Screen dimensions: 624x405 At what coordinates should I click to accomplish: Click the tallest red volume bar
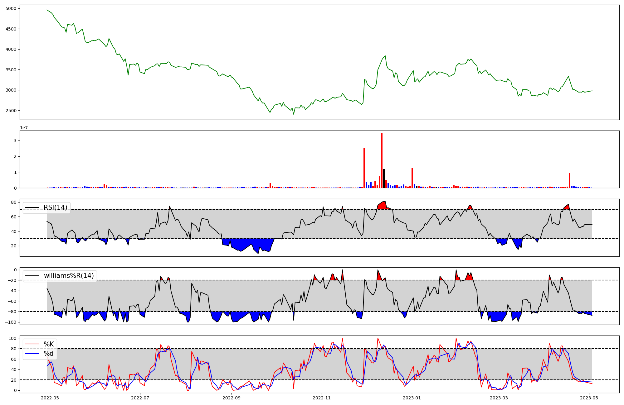point(382,160)
